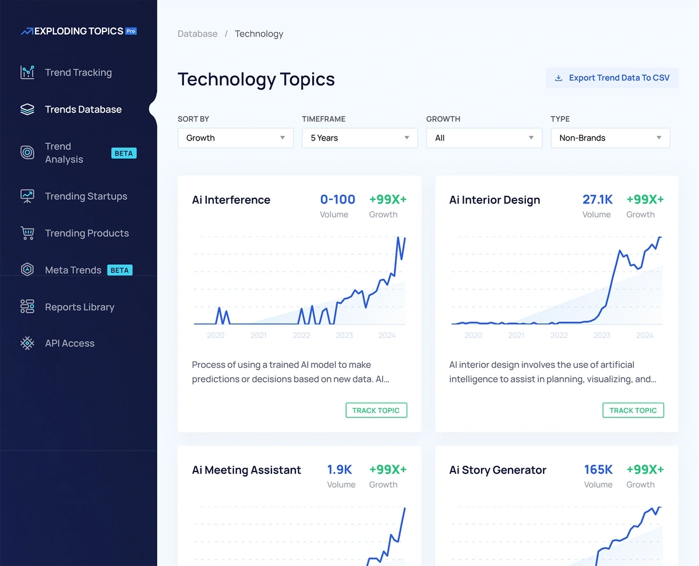699x566 pixels.
Task: Click the Meta Trends hexagon icon
Action: [x=27, y=270]
